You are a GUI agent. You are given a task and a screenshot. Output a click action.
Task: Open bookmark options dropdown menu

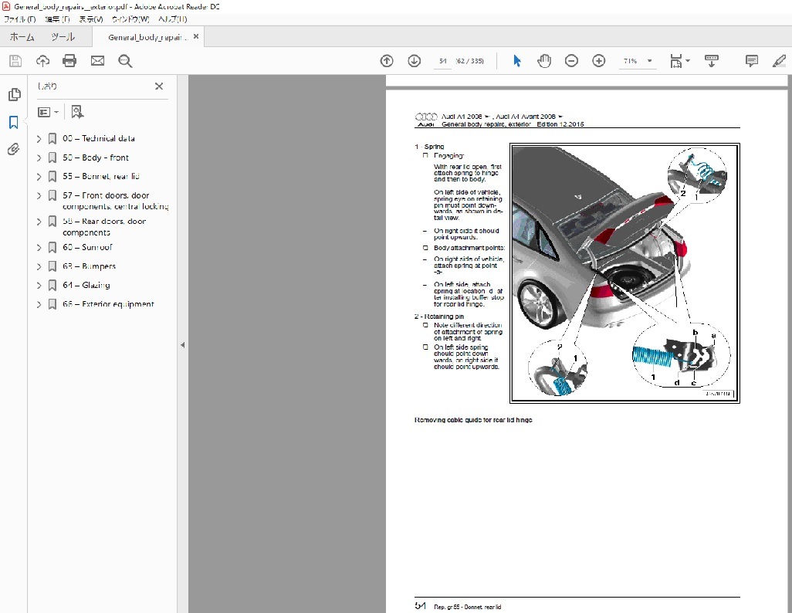click(x=49, y=112)
